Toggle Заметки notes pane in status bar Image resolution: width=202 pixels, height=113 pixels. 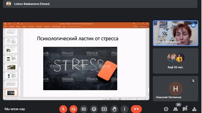105,99
